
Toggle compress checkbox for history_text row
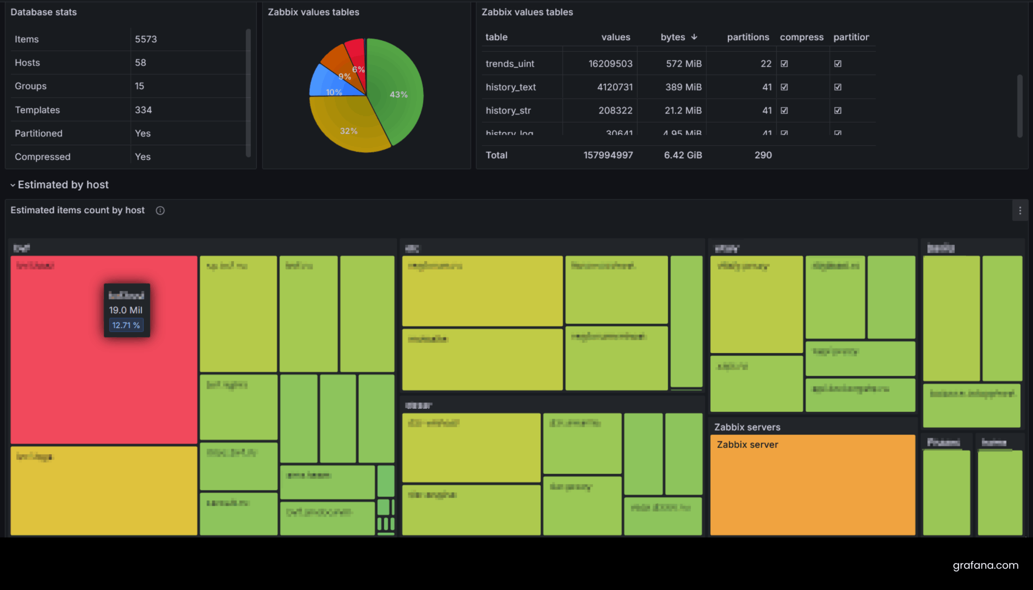pyautogui.click(x=784, y=87)
